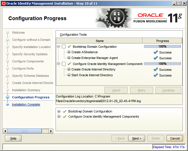Image resolution: width=188 pixels, height=151 pixels.
Task: Click gray square icon beside Create Enterprise Manager Agent
Action: [x=69, y=58]
